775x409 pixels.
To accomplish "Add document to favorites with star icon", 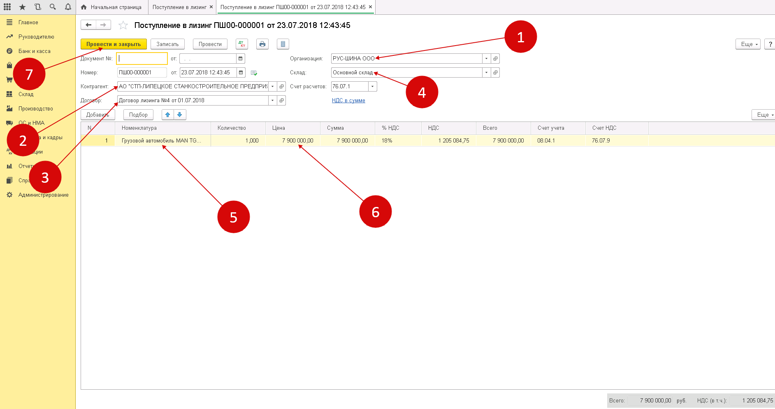I will (x=123, y=25).
